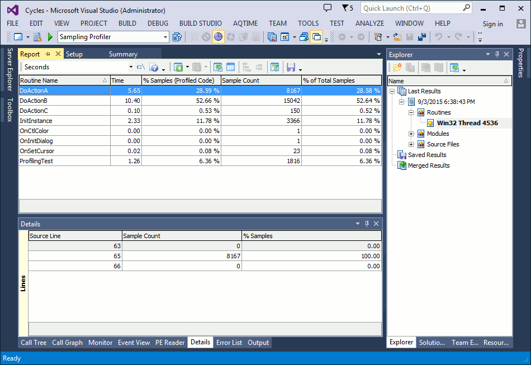
Task: Click the notifications flag icon in the title bar
Action: point(345,8)
